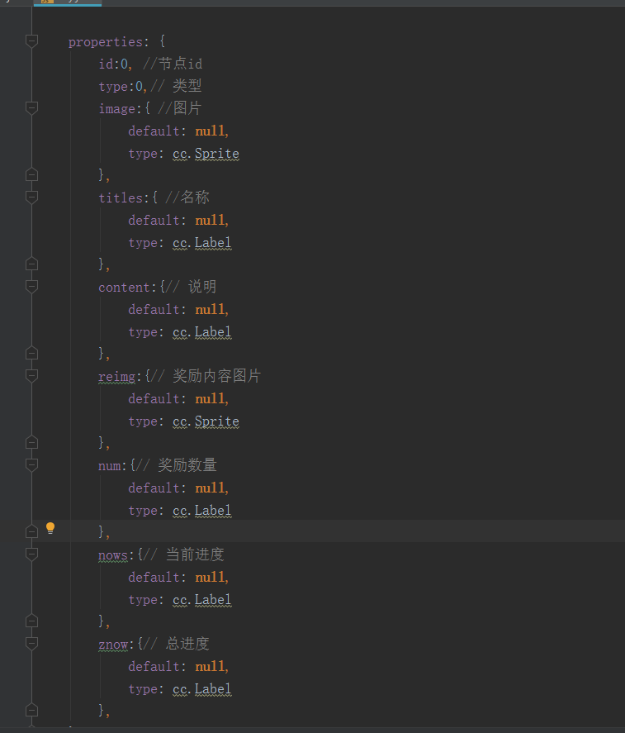Click the 'image' property key

[x=116, y=108]
